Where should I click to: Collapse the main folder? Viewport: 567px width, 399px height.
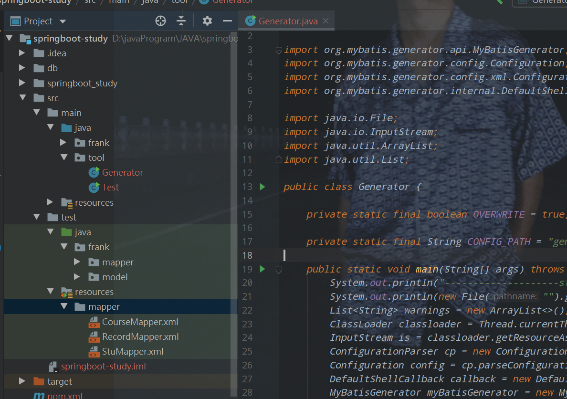click(37, 113)
